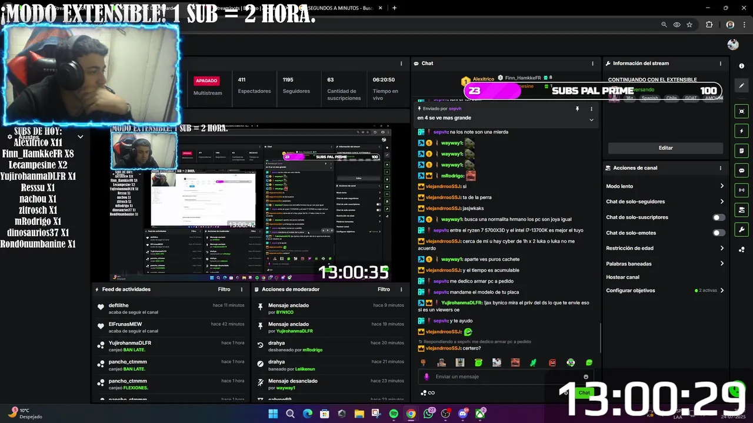
Task: Click the stream preview video thumbnail
Action: pos(251,203)
